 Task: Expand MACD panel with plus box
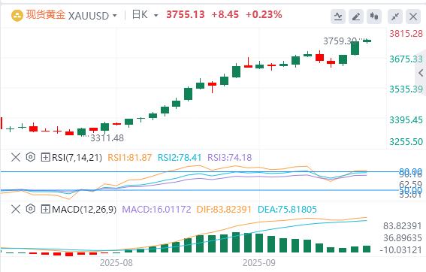(45, 209)
